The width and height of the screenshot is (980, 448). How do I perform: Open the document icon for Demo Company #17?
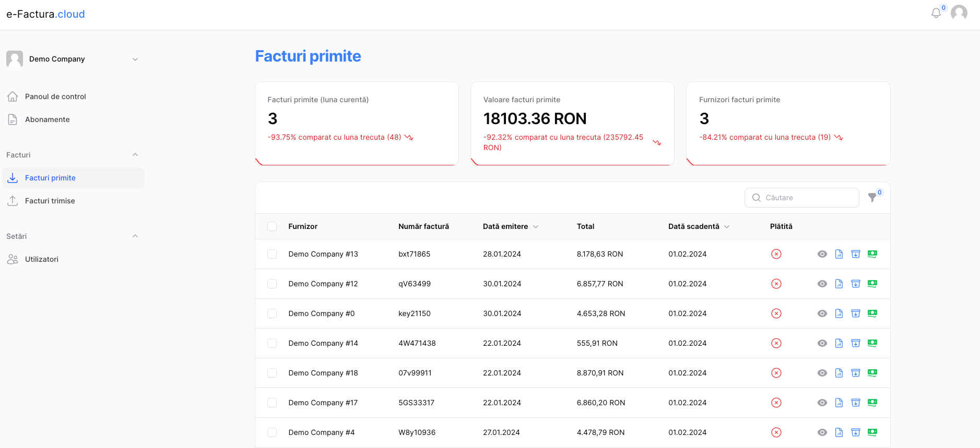pyautogui.click(x=839, y=403)
